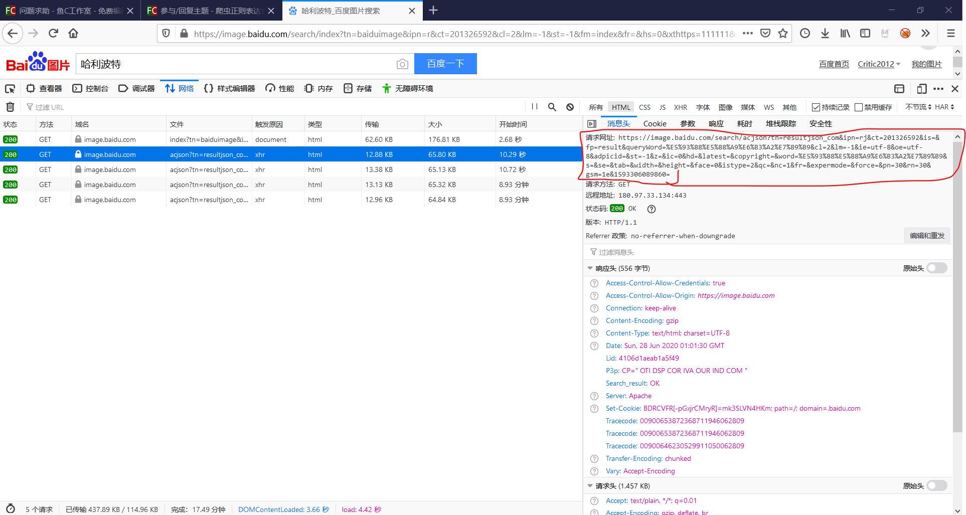This screenshot has height=515, width=966.
Task: Go back to previous page
Action: [13, 34]
